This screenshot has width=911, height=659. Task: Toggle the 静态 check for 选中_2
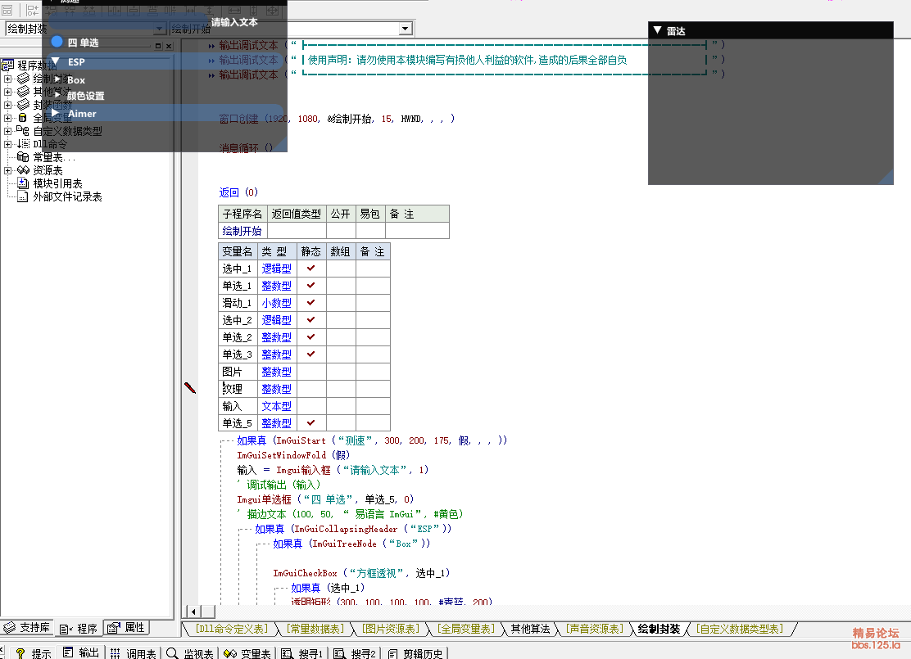click(310, 320)
